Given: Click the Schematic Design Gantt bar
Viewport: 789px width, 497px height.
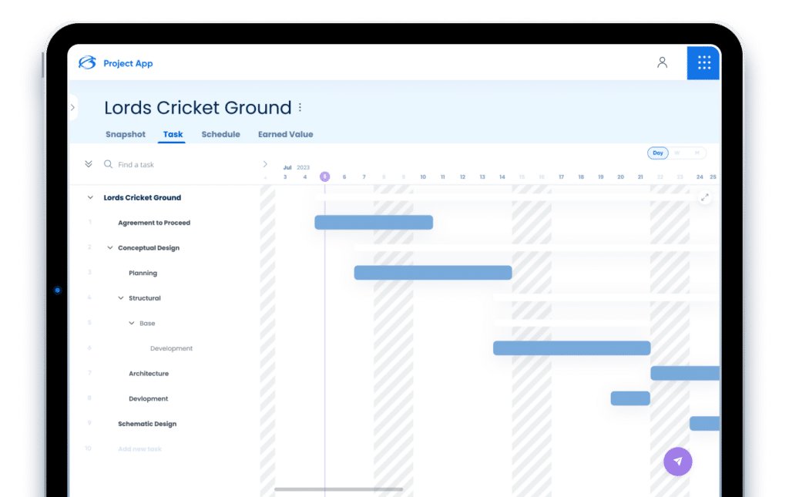Looking at the screenshot, I should 704,424.
